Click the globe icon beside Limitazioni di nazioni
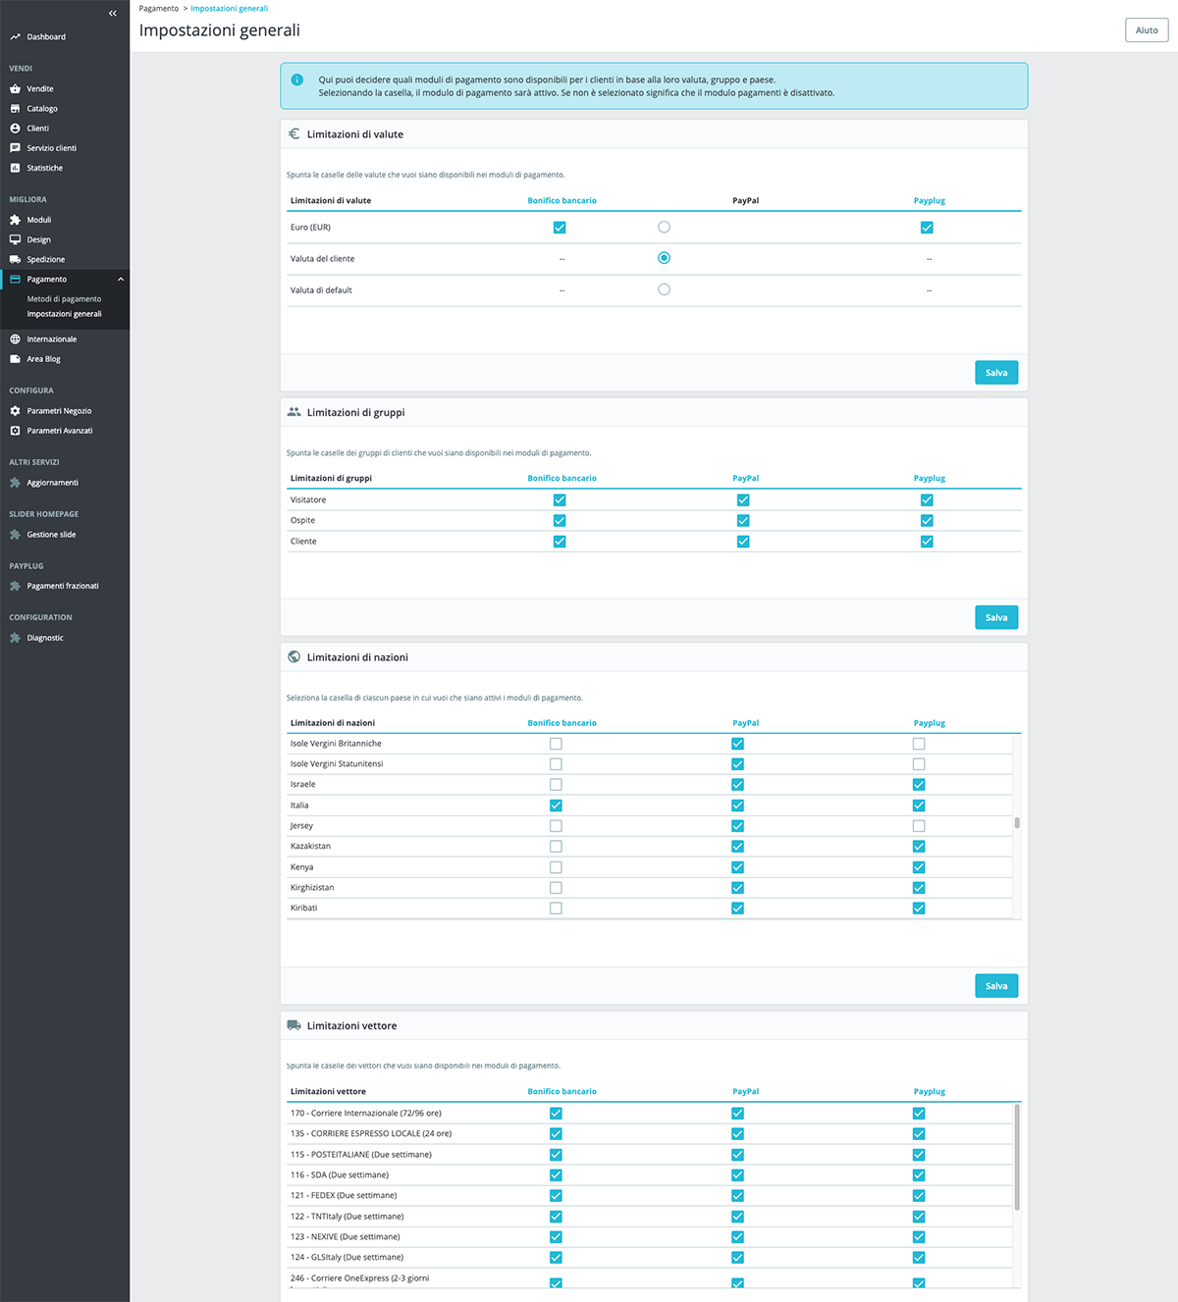The height and width of the screenshot is (1302, 1178). (294, 656)
